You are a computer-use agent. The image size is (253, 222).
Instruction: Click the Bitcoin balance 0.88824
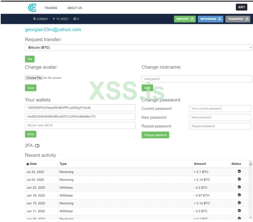click(40, 19)
